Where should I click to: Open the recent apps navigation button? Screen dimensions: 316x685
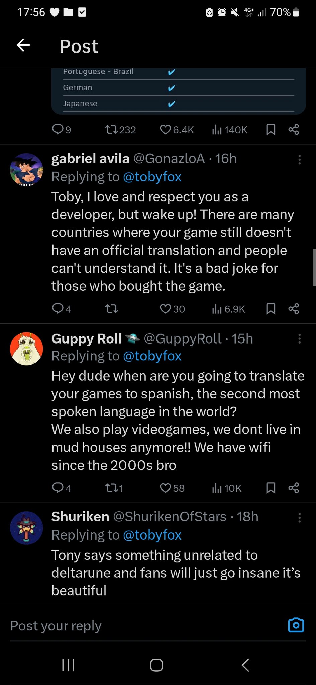pyautogui.click(x=68, y=665)
